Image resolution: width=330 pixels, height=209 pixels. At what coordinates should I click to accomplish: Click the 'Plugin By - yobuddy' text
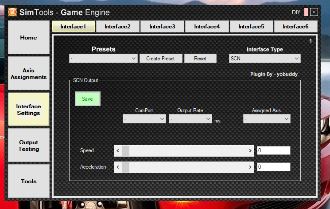(x=274, y=74)
